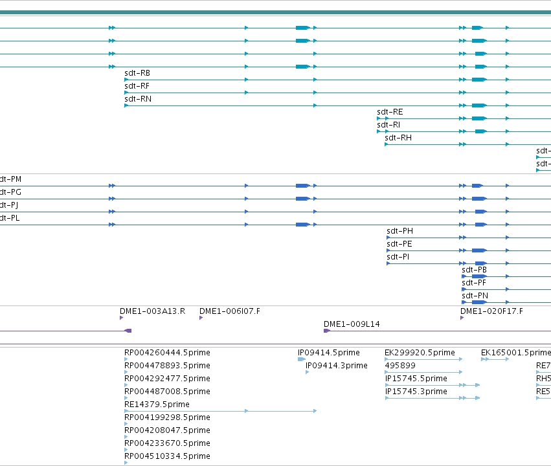Click the sdt-RN teal exon block
Image resolution: width=551 pixels, height=466 pixels.
point(478,105)
